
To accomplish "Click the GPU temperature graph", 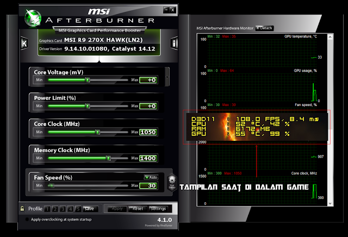I will (262, 52).
